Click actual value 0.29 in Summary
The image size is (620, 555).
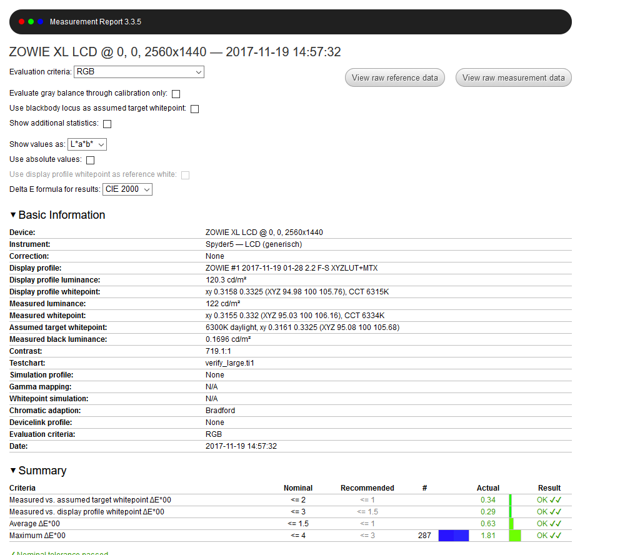tap(488, 511)
